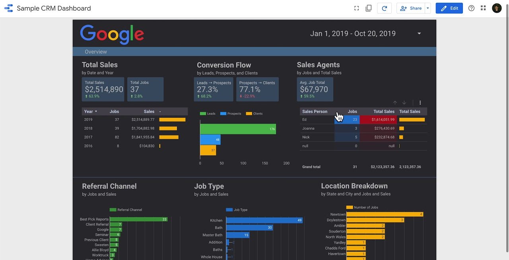Click the Best Pick Reports bar showing 33
The image size is (509, 260).
point(139,219)
